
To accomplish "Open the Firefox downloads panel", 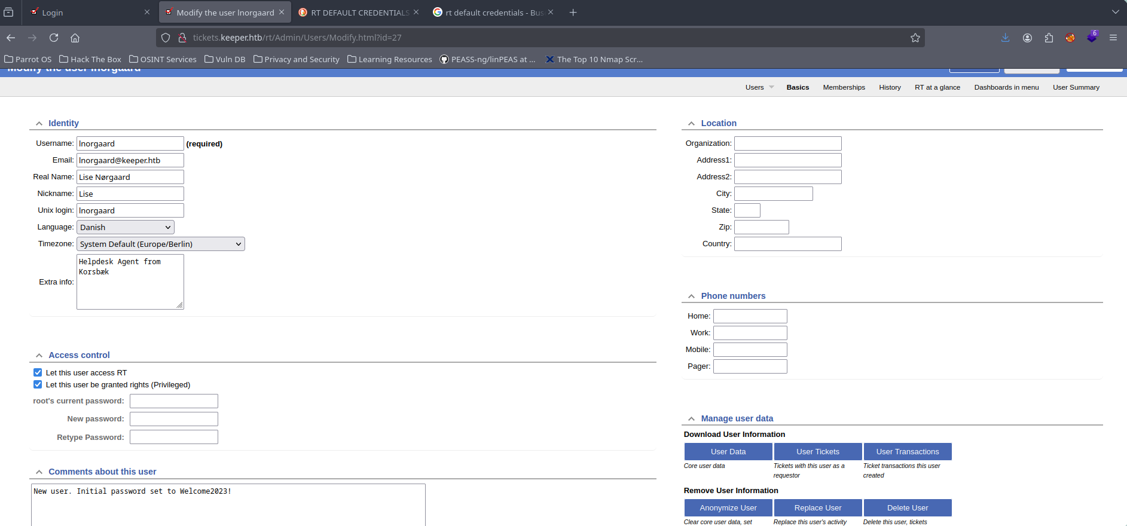I will 1005,38.
